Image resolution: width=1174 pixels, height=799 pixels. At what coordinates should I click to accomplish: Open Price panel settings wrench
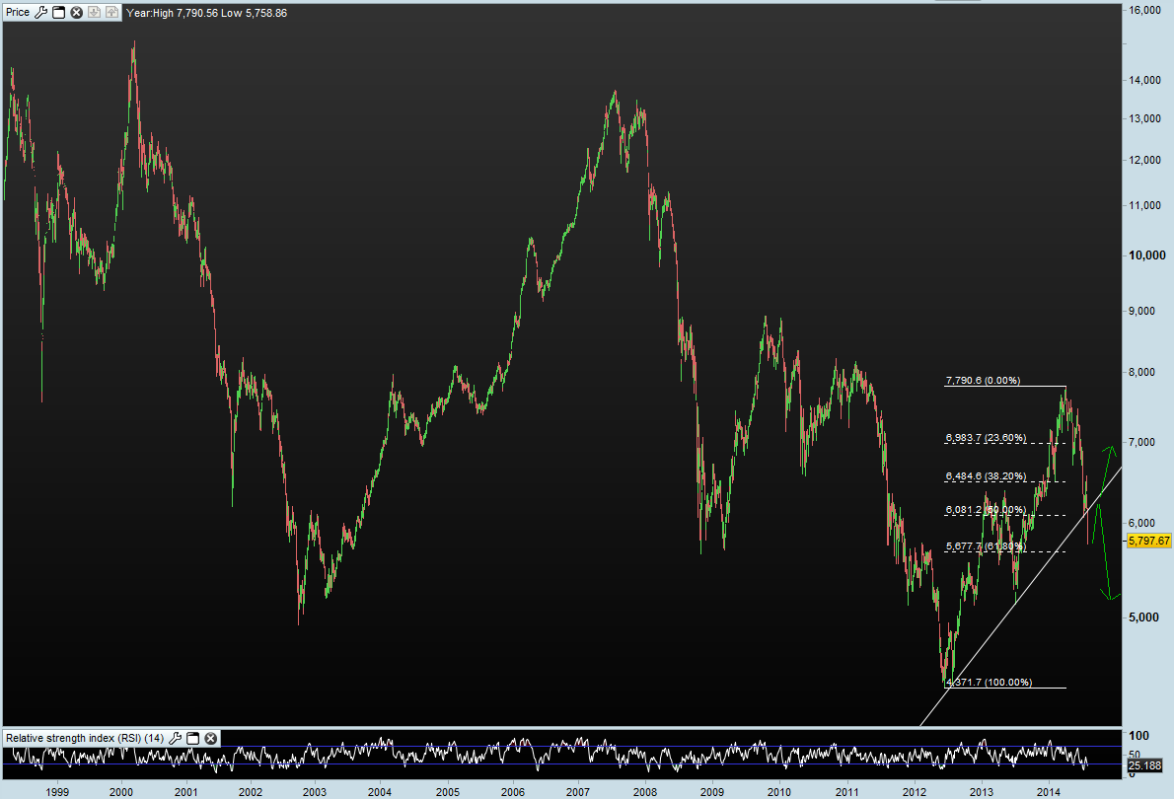tap(41, 13)
